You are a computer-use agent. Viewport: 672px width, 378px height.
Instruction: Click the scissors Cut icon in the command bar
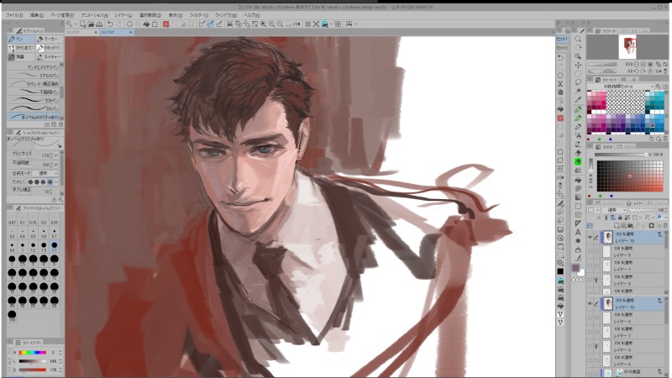point(560,83)
